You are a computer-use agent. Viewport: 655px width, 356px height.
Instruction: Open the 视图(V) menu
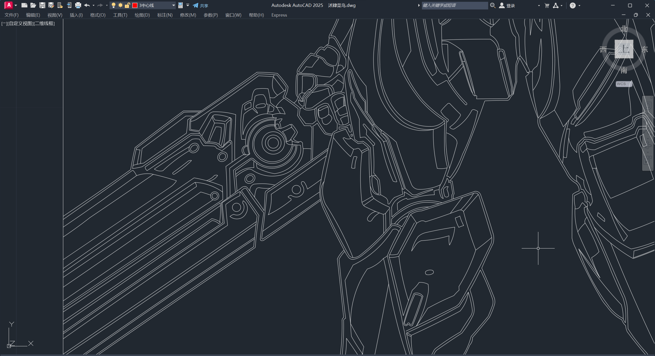55,15
